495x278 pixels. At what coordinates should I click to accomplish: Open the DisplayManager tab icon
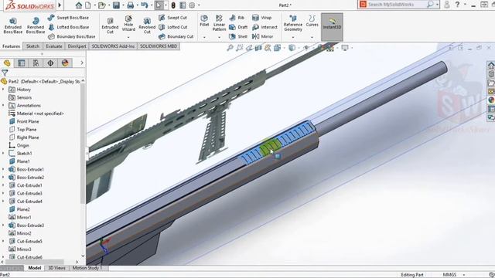pos(65,63)
